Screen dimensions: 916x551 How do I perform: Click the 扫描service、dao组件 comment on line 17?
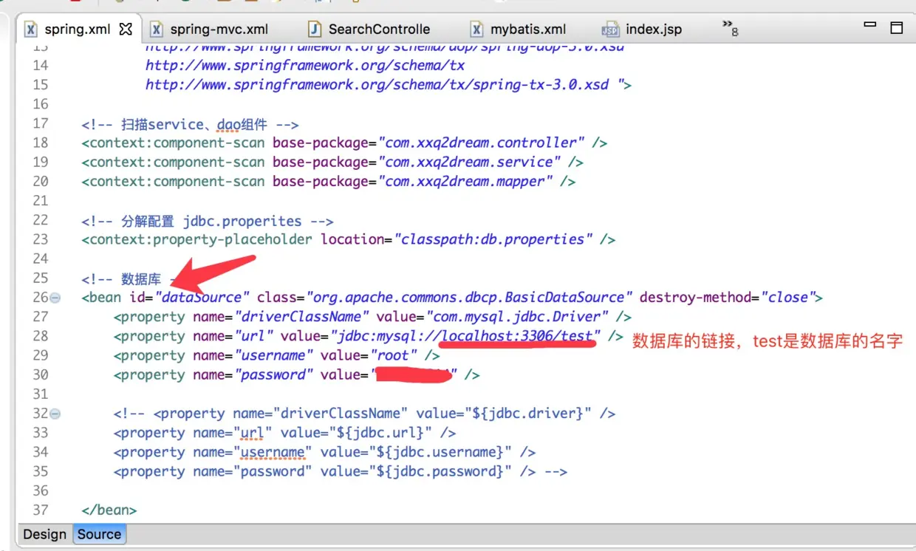pyautogui.click(x=190, y=124)
